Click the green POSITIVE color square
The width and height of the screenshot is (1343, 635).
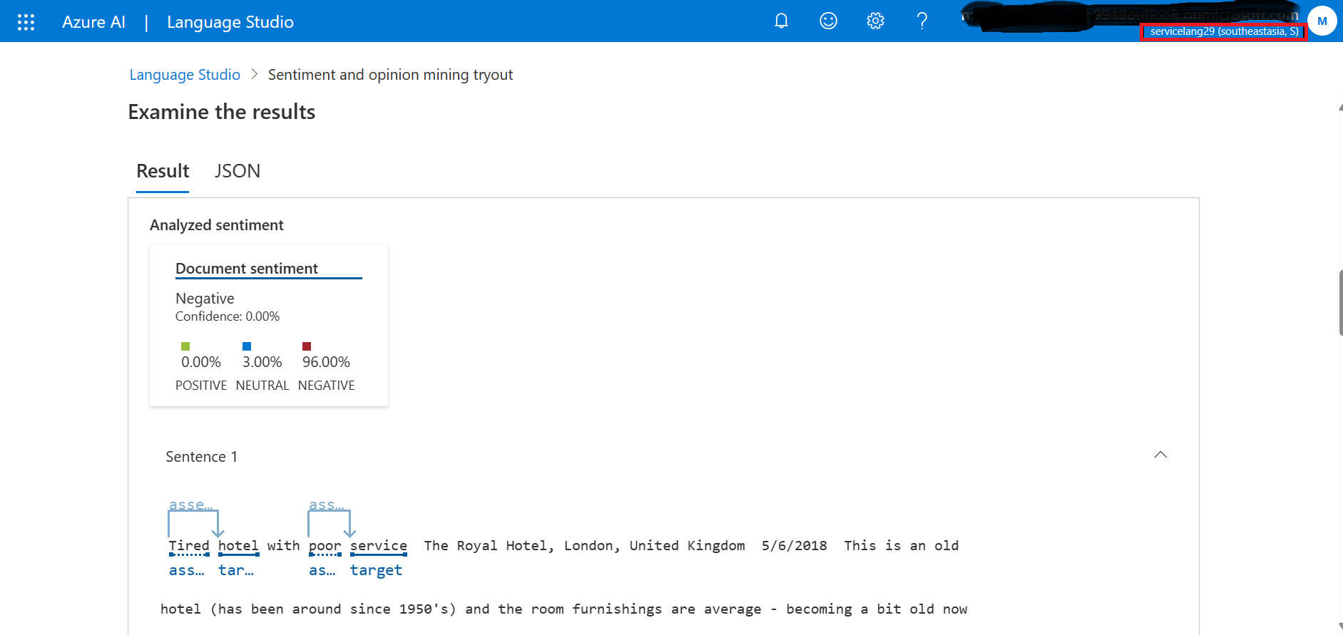(x=185, y=346)
